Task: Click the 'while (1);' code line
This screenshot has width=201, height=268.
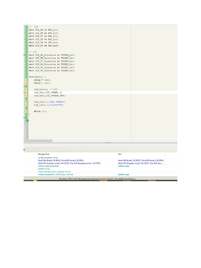Action: 40,111
